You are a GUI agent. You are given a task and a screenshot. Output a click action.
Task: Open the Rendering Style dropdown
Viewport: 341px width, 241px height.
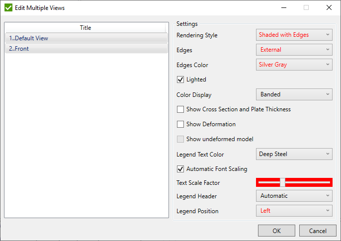[294, 35]
